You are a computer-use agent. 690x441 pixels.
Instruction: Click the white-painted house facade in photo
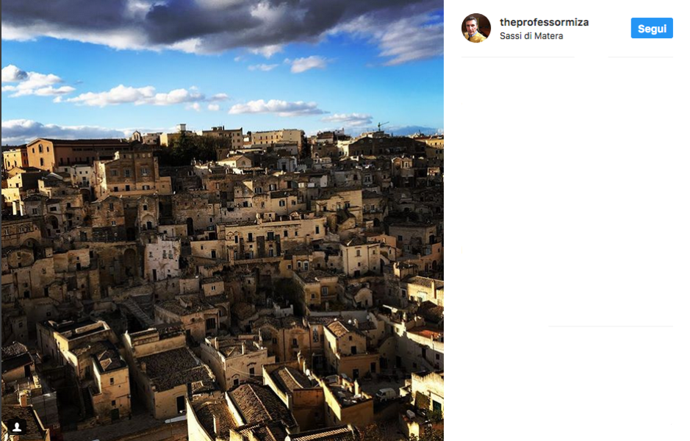(x=162, y=258)
